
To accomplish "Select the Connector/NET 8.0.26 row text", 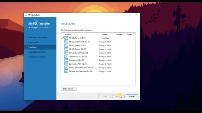I will (x=78, y=64).
